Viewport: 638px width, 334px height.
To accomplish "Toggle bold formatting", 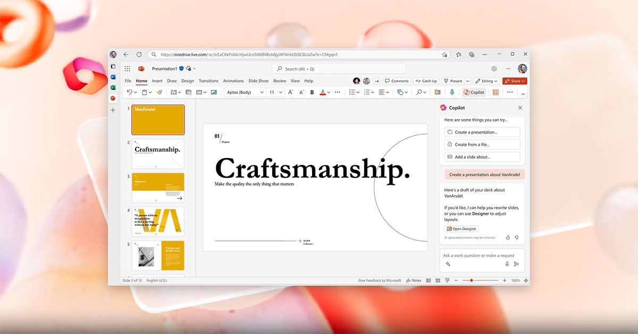I will click(312, 92).
